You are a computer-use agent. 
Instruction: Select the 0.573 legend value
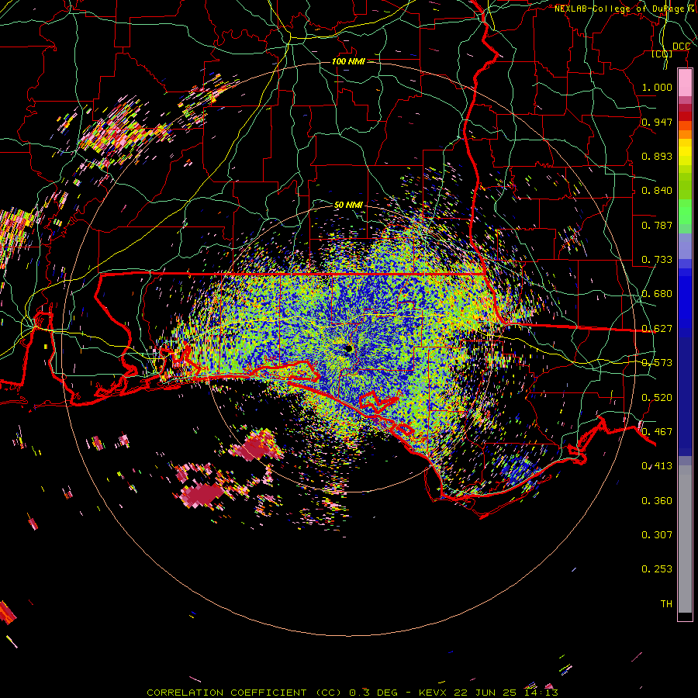[657, 363]
